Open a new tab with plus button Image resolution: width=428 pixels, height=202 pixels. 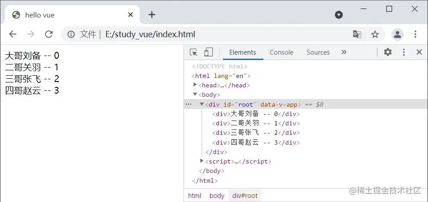[x=152, y=15]
